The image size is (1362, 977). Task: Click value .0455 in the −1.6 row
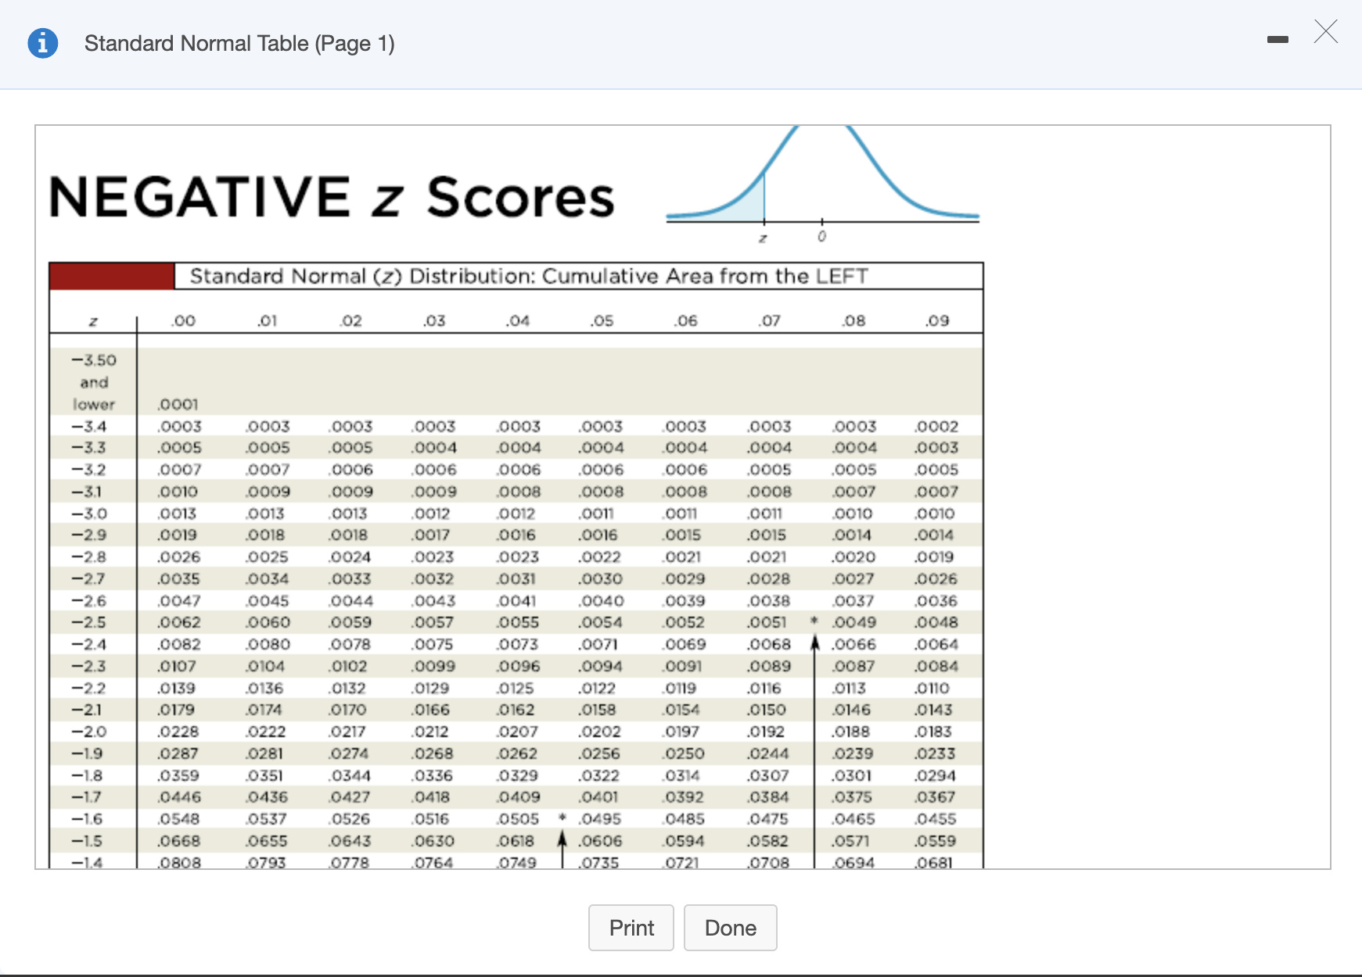[x=935, y=819]
